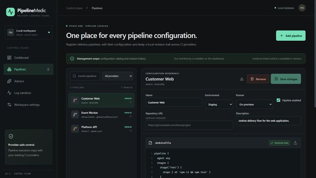This screenshot has width=316, height=178.
Task: Select Pipelines menu item
Action: pos(28,69)
